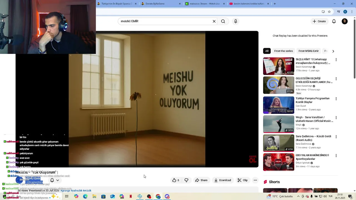The image size is (356, 200).
Task: Open options for GELECEĞİN GEÇMİŞİ video
Action: pos(336,79)
